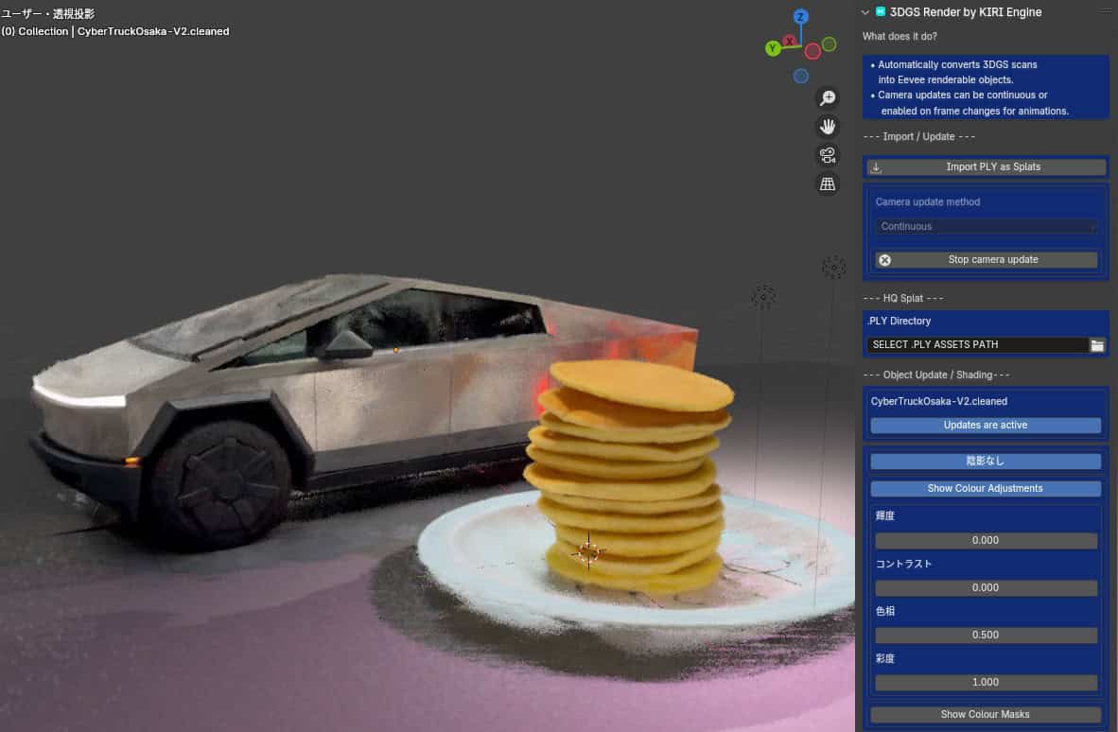Click the download icon on Import PLY button
Image resolution: width=1118 pixels, height=732 pixels.
[876, 167]
